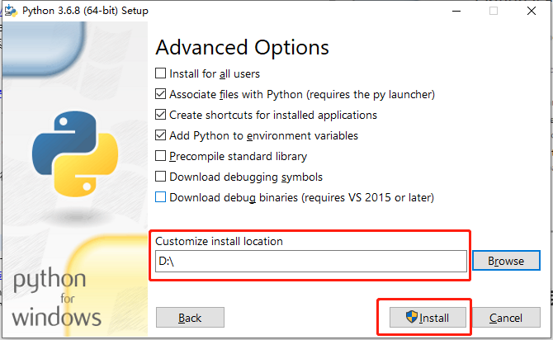Uncheck Add Python to environment variables
This screenshot has width=553, height=340.
(x=160, y=135)
